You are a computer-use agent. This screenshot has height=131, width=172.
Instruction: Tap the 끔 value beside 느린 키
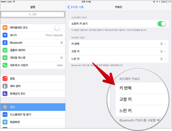point(161,59)
